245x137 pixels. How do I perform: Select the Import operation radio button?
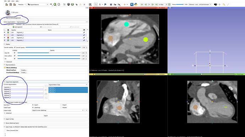click(x=61, y=105)
